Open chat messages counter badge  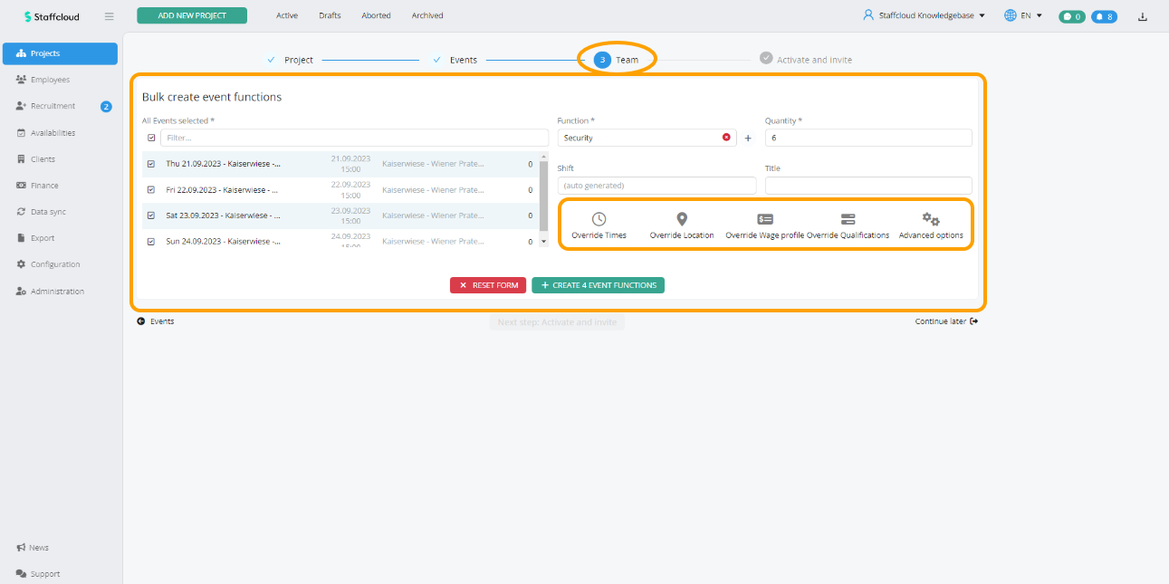click(x=1072, y=16)
